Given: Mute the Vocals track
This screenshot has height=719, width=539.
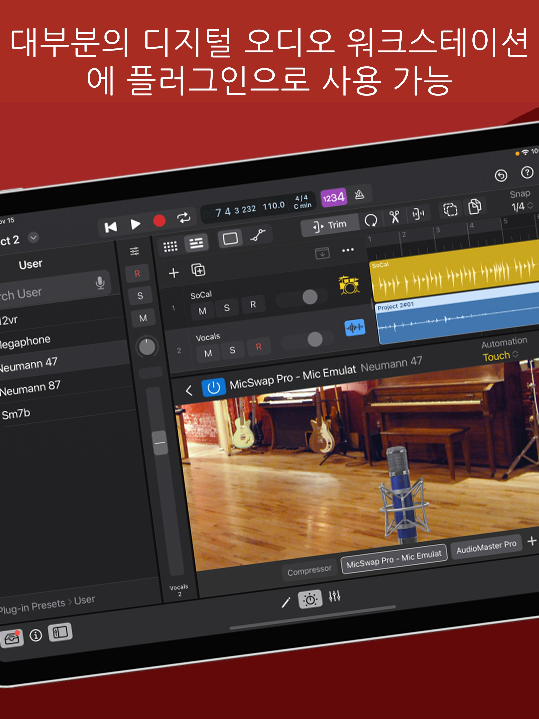Looking at the screenshot, I should [x=208, y=353].
